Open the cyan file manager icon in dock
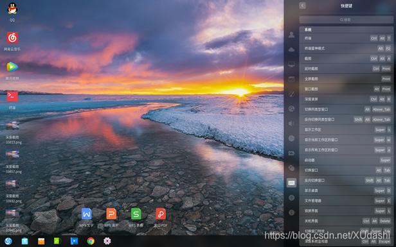Image resolution: width=396 pixels, height=247 pixels. click(24, 241)
